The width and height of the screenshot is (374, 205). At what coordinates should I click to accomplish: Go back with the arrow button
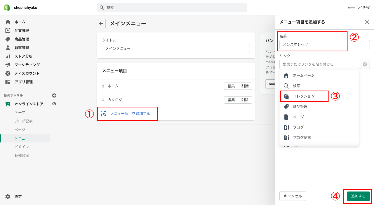tap(101, 24)
